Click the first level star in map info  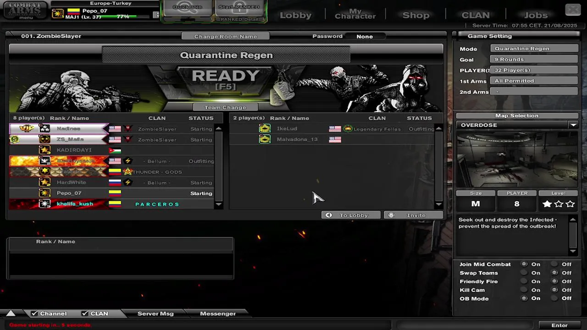tap(547, 204)
